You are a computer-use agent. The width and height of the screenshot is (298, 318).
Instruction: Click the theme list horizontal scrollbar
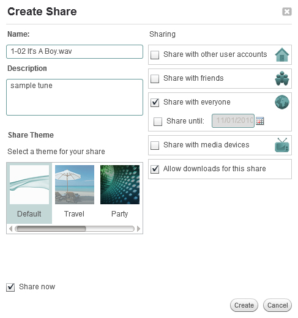coord(75,229)
